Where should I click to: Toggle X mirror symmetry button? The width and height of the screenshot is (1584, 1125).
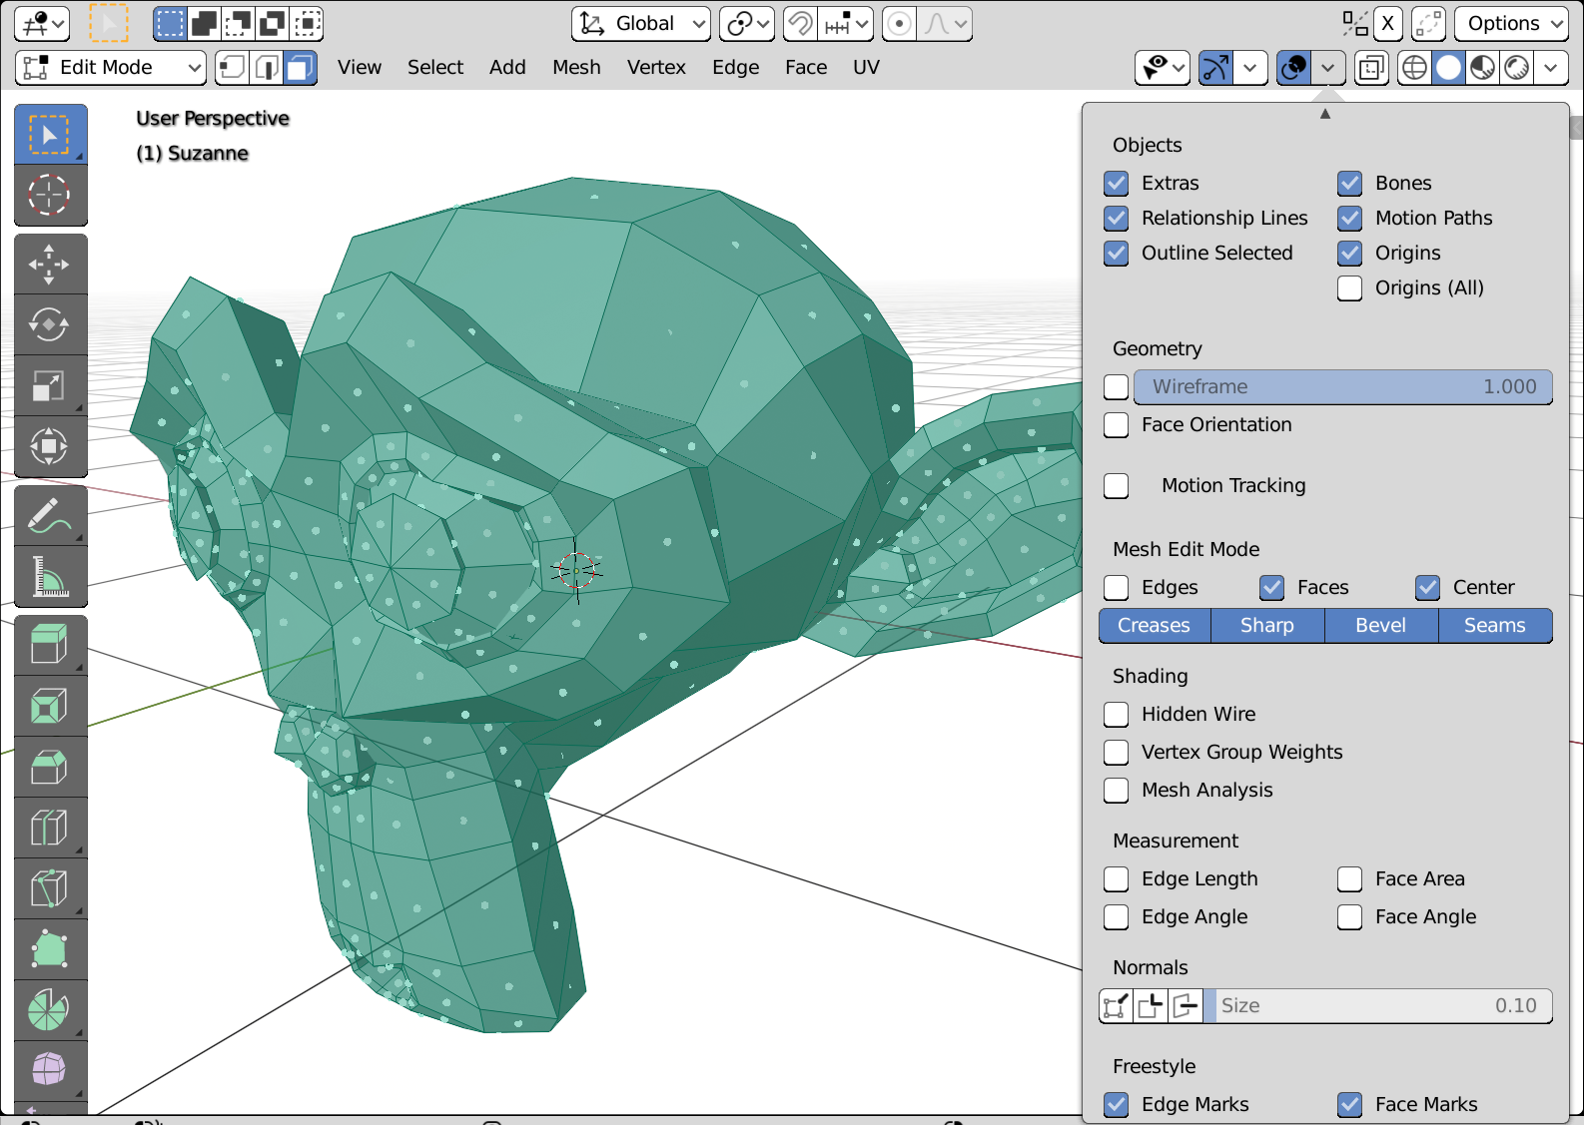[1387, 23]
